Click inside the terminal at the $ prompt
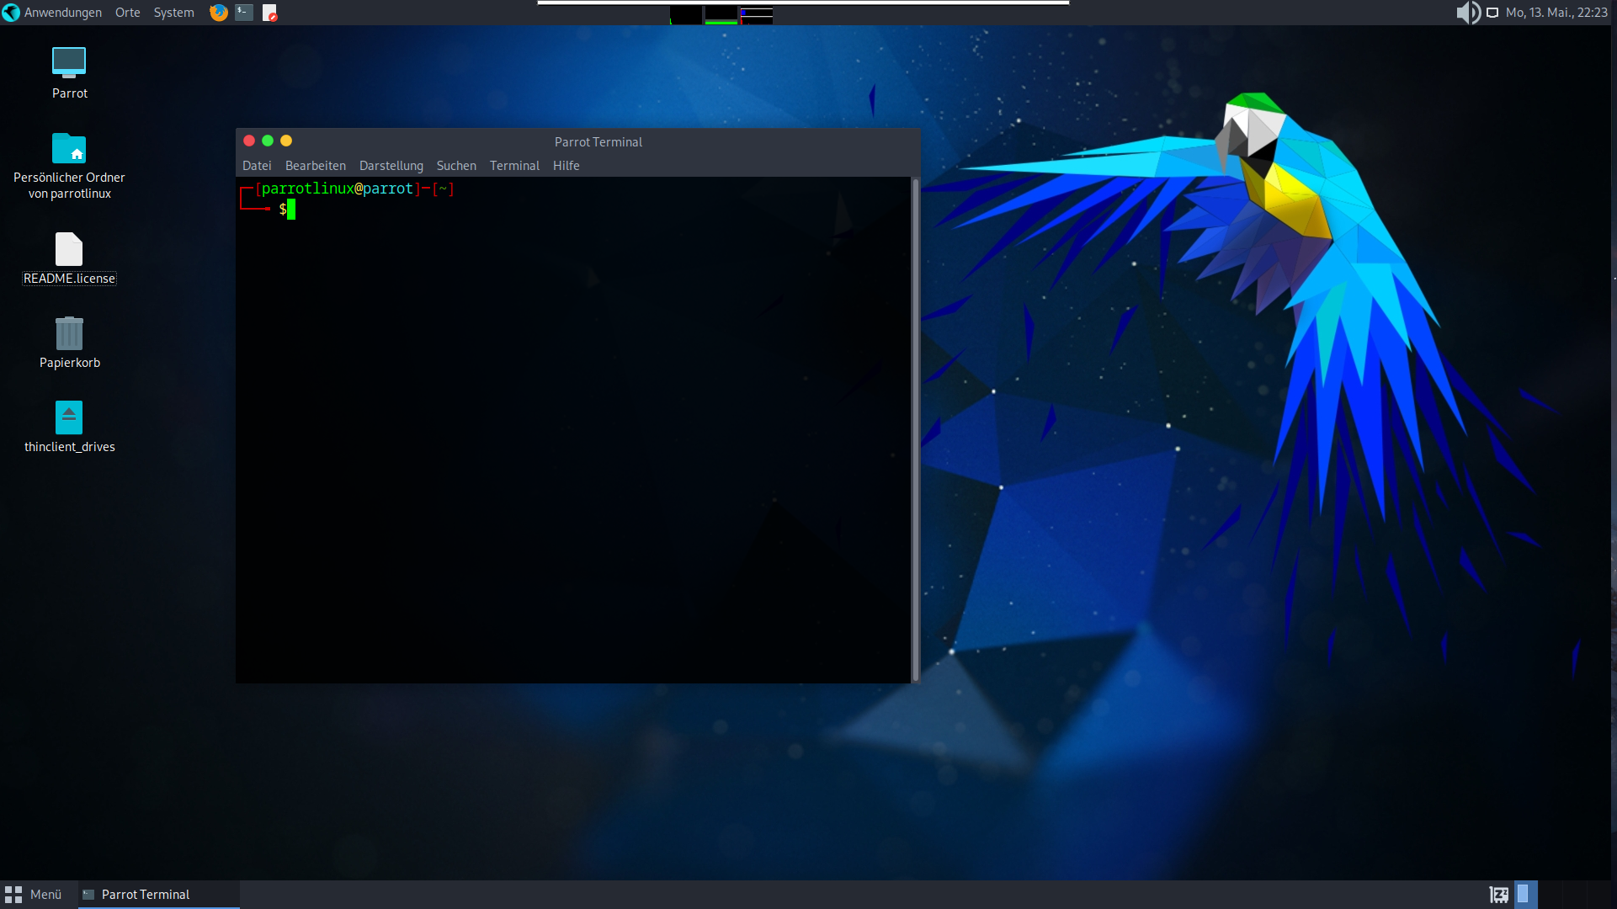Image resolution: width=1617 pixels, height=909 pixels. [x=291, y=210]
